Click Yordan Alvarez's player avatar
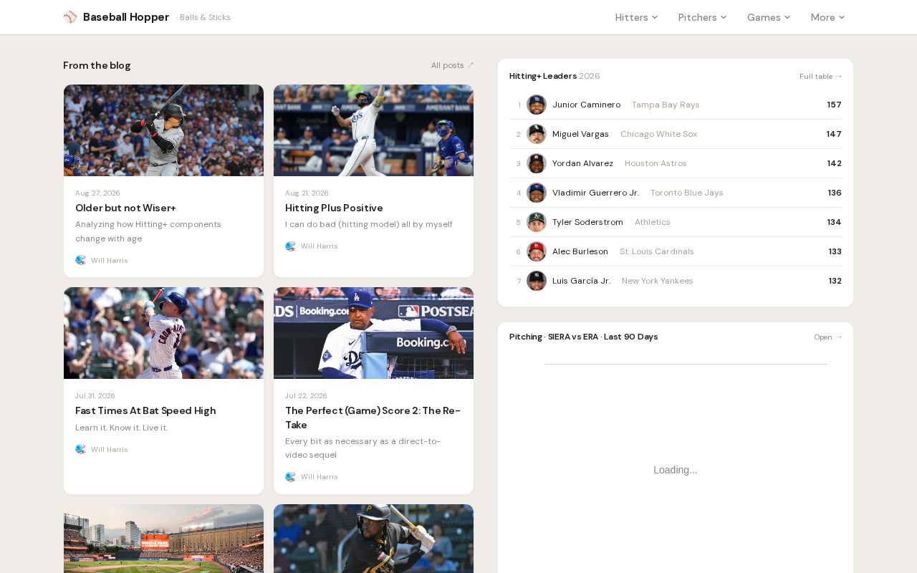Image resolution: width=917 pixels, height=573 pixels. pos(537,163)
